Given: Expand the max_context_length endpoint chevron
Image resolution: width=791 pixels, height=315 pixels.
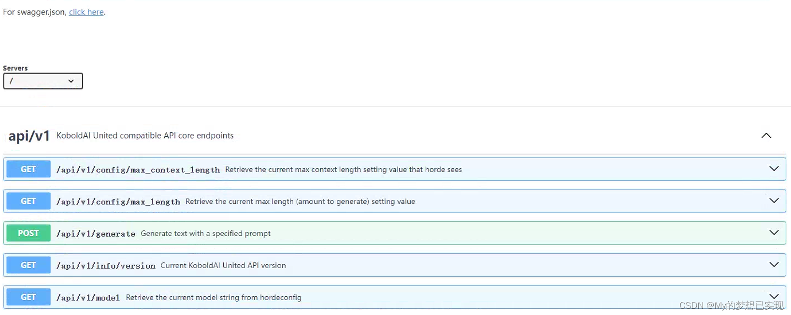Looking at the screenshot, I should coord(774,169).
